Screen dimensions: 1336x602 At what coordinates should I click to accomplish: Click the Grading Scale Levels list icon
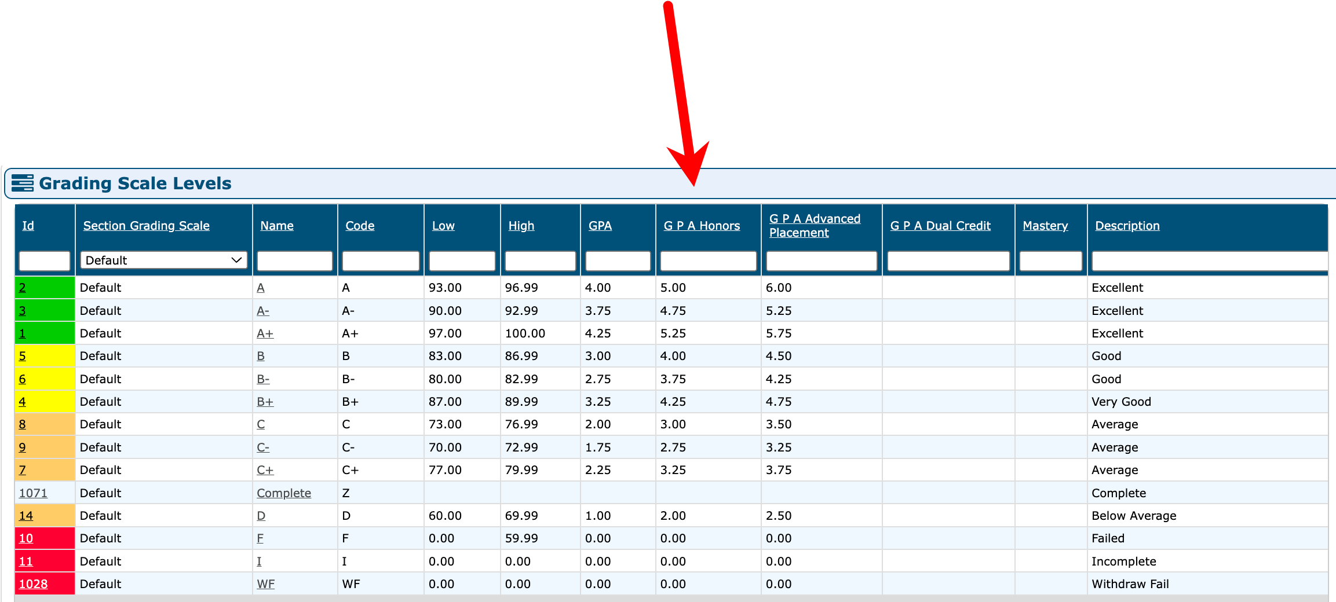click(x=22, y=183)
